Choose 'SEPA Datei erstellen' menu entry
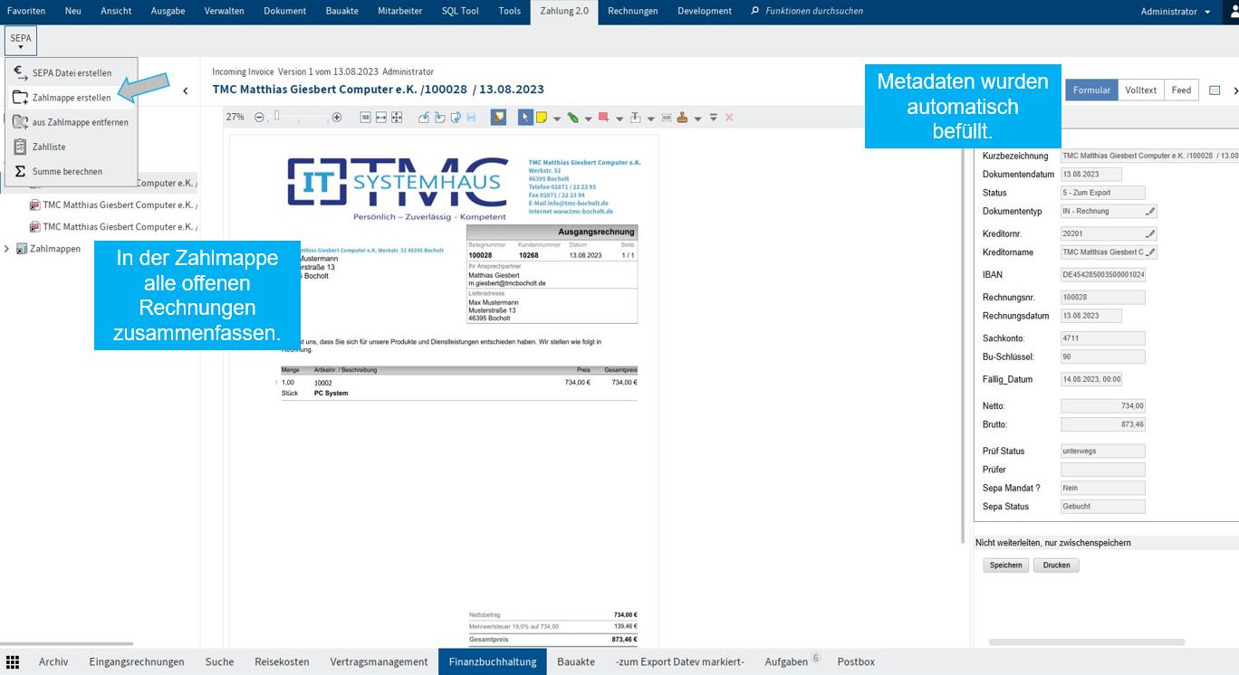Viewport: 1239px width, 675px height. [72, 73]
